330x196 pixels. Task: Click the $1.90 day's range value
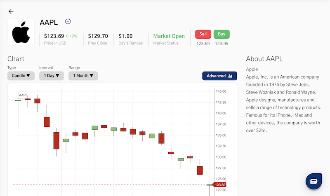(125, 36)
